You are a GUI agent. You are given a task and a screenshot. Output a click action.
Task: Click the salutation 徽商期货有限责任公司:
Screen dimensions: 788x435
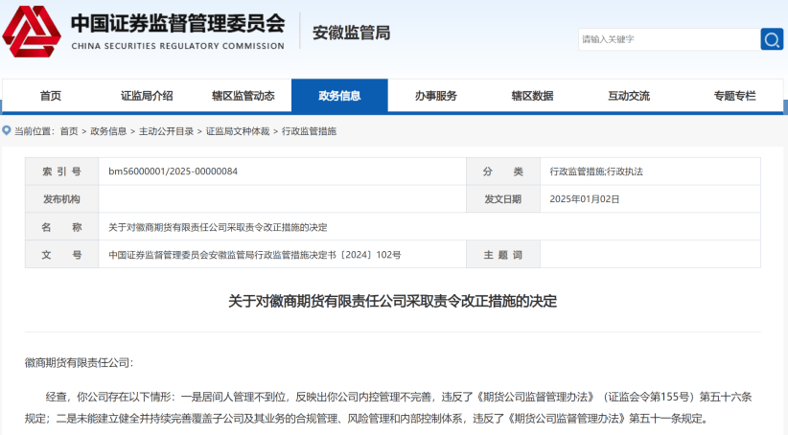pos(79,363)
